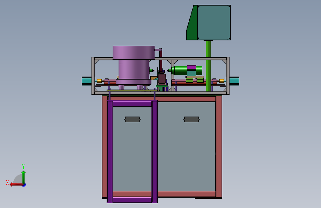
Task: Select the teal rail end on the right side
Action: [x=234, y=81]
